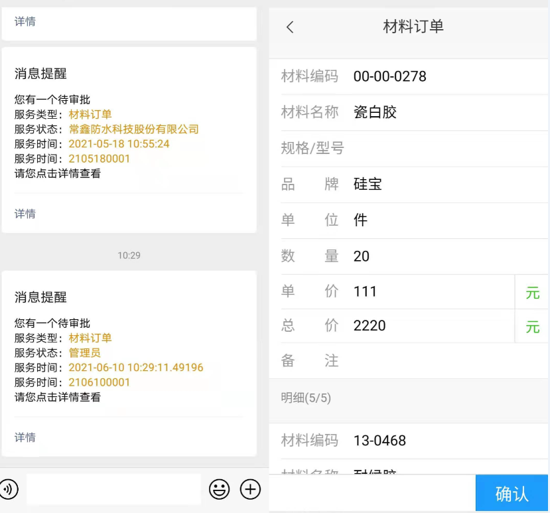Open 详情 link of 2021-06-10 message
Image resolution: width=550 pixels, height=513 pixels.
tap(25, 437)
